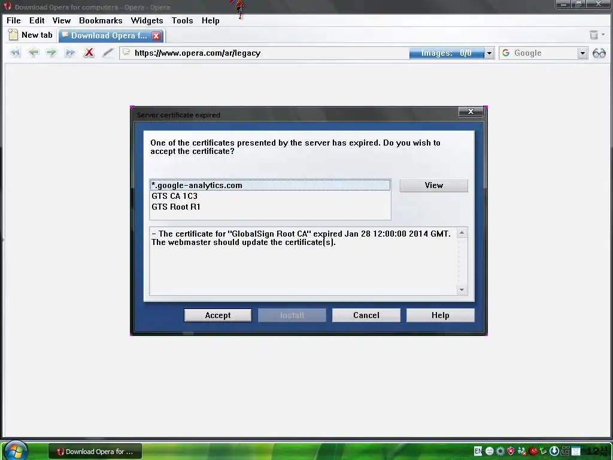This screenshot has height=460, width=613.
Task: Open the Edit menu
Action: [x=37, y=20]
